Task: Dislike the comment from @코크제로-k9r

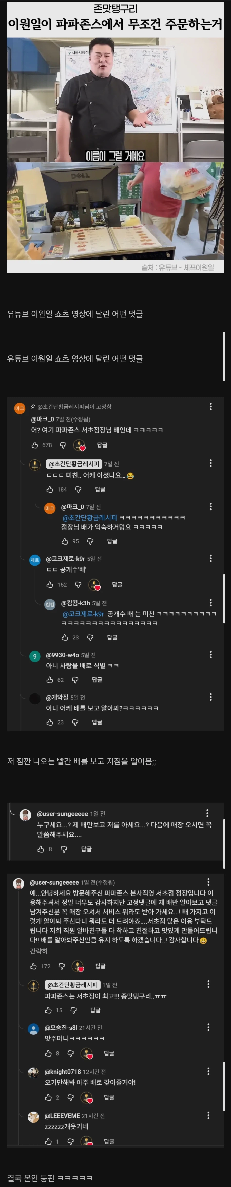Action: coord(78,585)
